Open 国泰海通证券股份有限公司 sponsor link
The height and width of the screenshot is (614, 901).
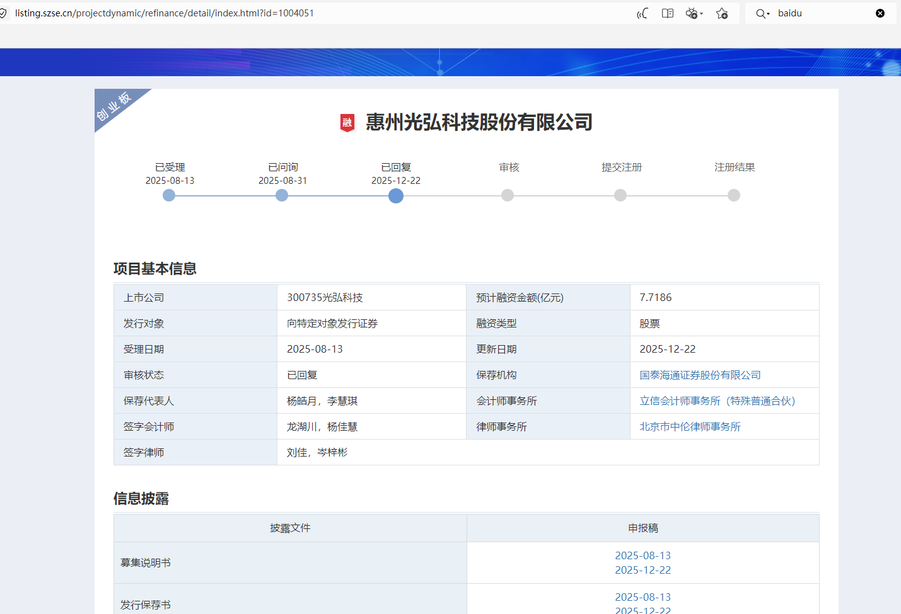click(x=700, y=375)
